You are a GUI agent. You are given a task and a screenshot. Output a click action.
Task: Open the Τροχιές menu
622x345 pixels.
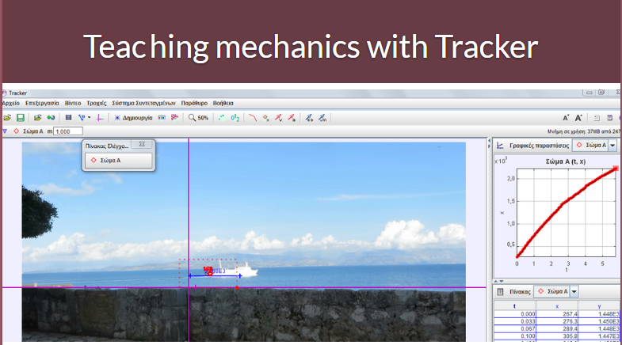tap(96, 103)
